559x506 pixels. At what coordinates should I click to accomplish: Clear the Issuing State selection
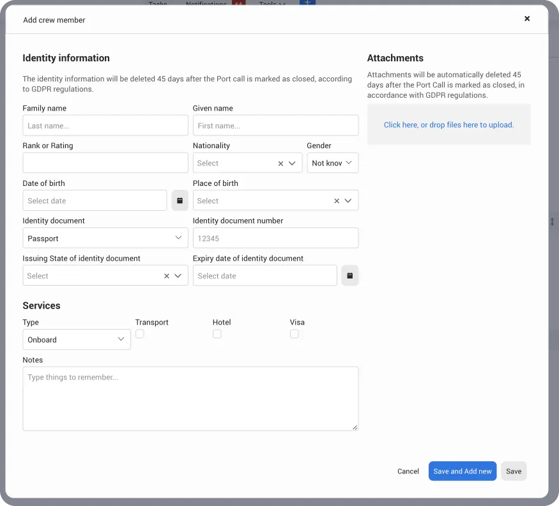pos(167,276)
